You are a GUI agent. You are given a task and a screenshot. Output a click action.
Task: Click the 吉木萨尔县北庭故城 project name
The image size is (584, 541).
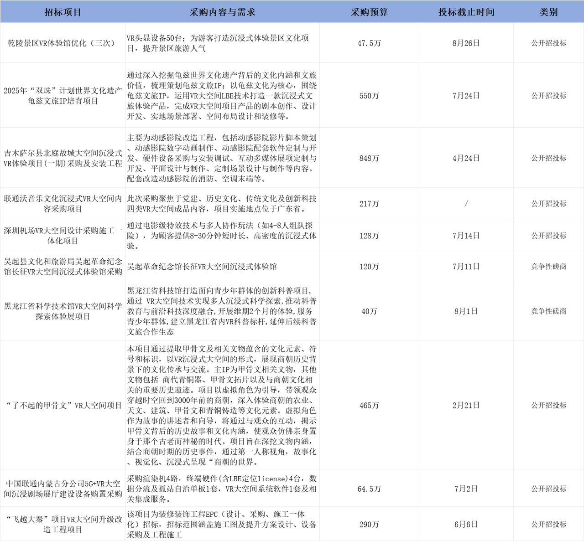(63, 158)
